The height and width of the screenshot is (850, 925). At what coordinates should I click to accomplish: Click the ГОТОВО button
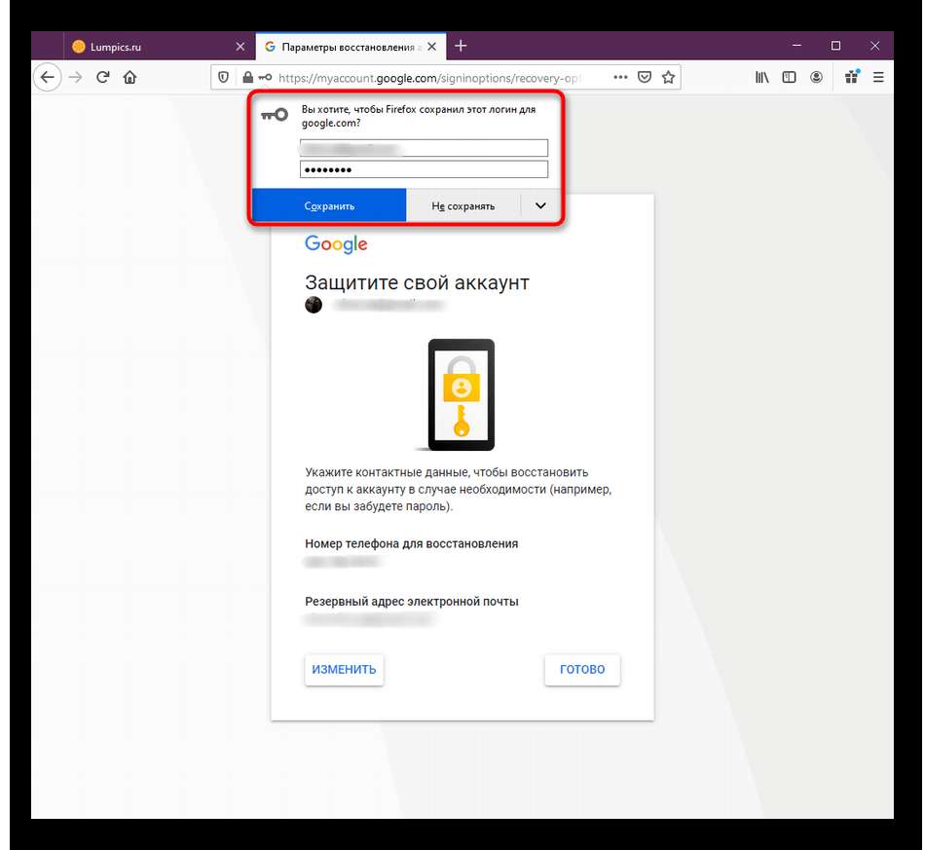click(582, 670)
